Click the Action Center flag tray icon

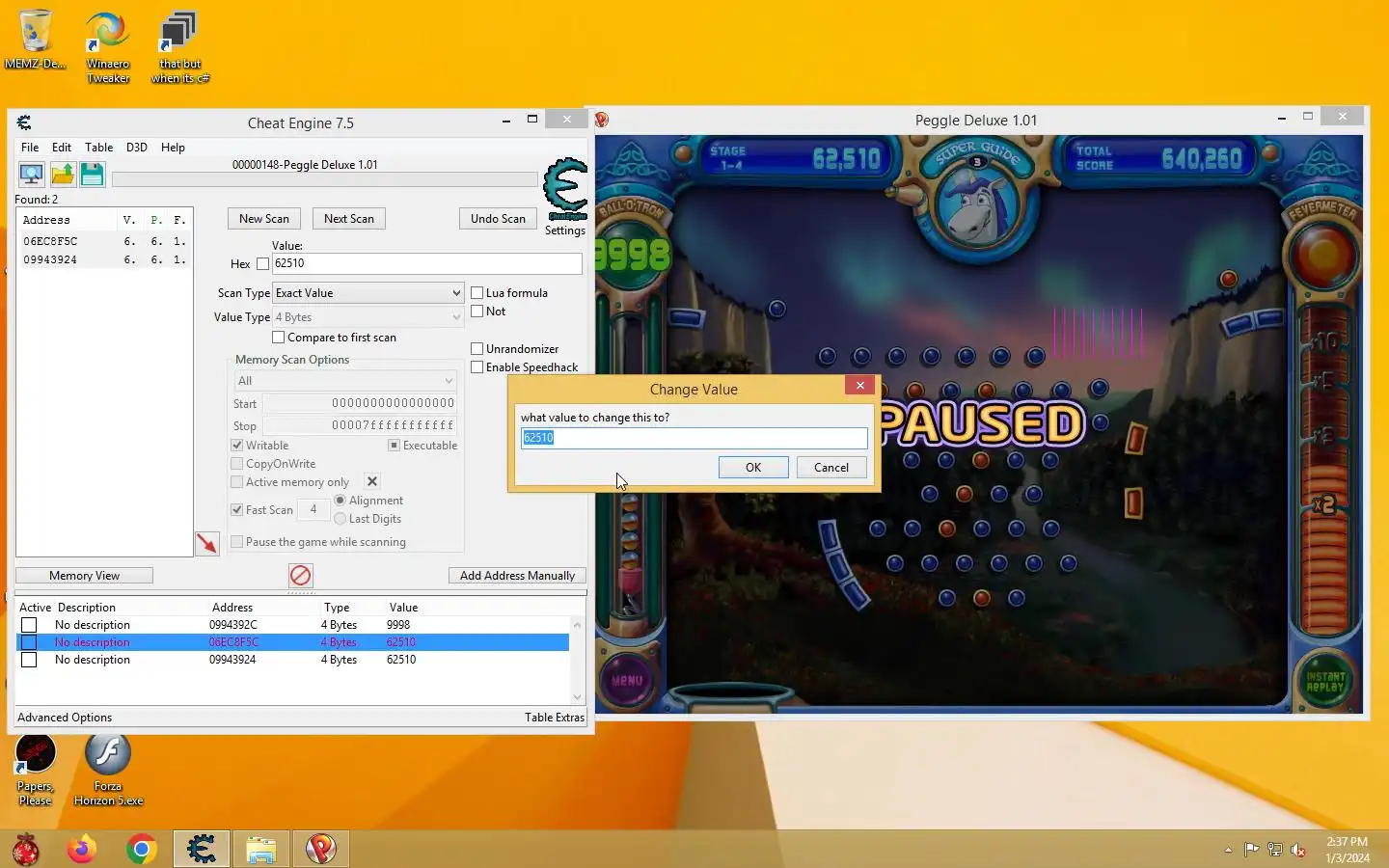click(1251, 850)
